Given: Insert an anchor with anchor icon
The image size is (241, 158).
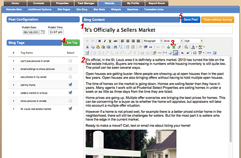Looking at the screenshot, I should [169, 47].
